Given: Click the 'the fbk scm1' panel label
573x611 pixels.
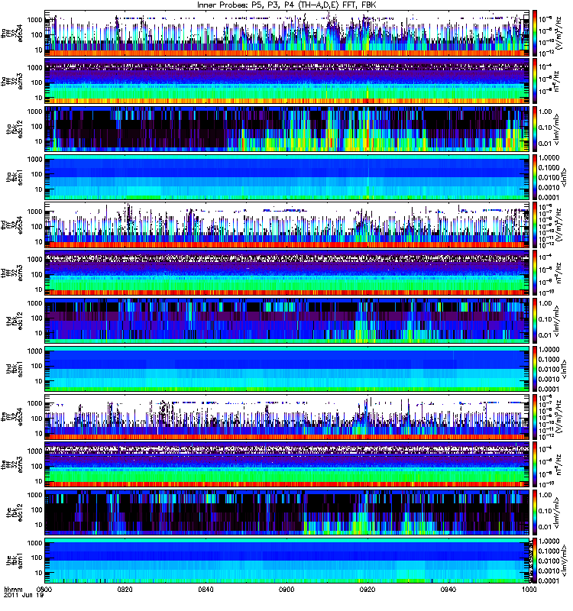Looking at the screenshot, I should [x=15, y=561].
